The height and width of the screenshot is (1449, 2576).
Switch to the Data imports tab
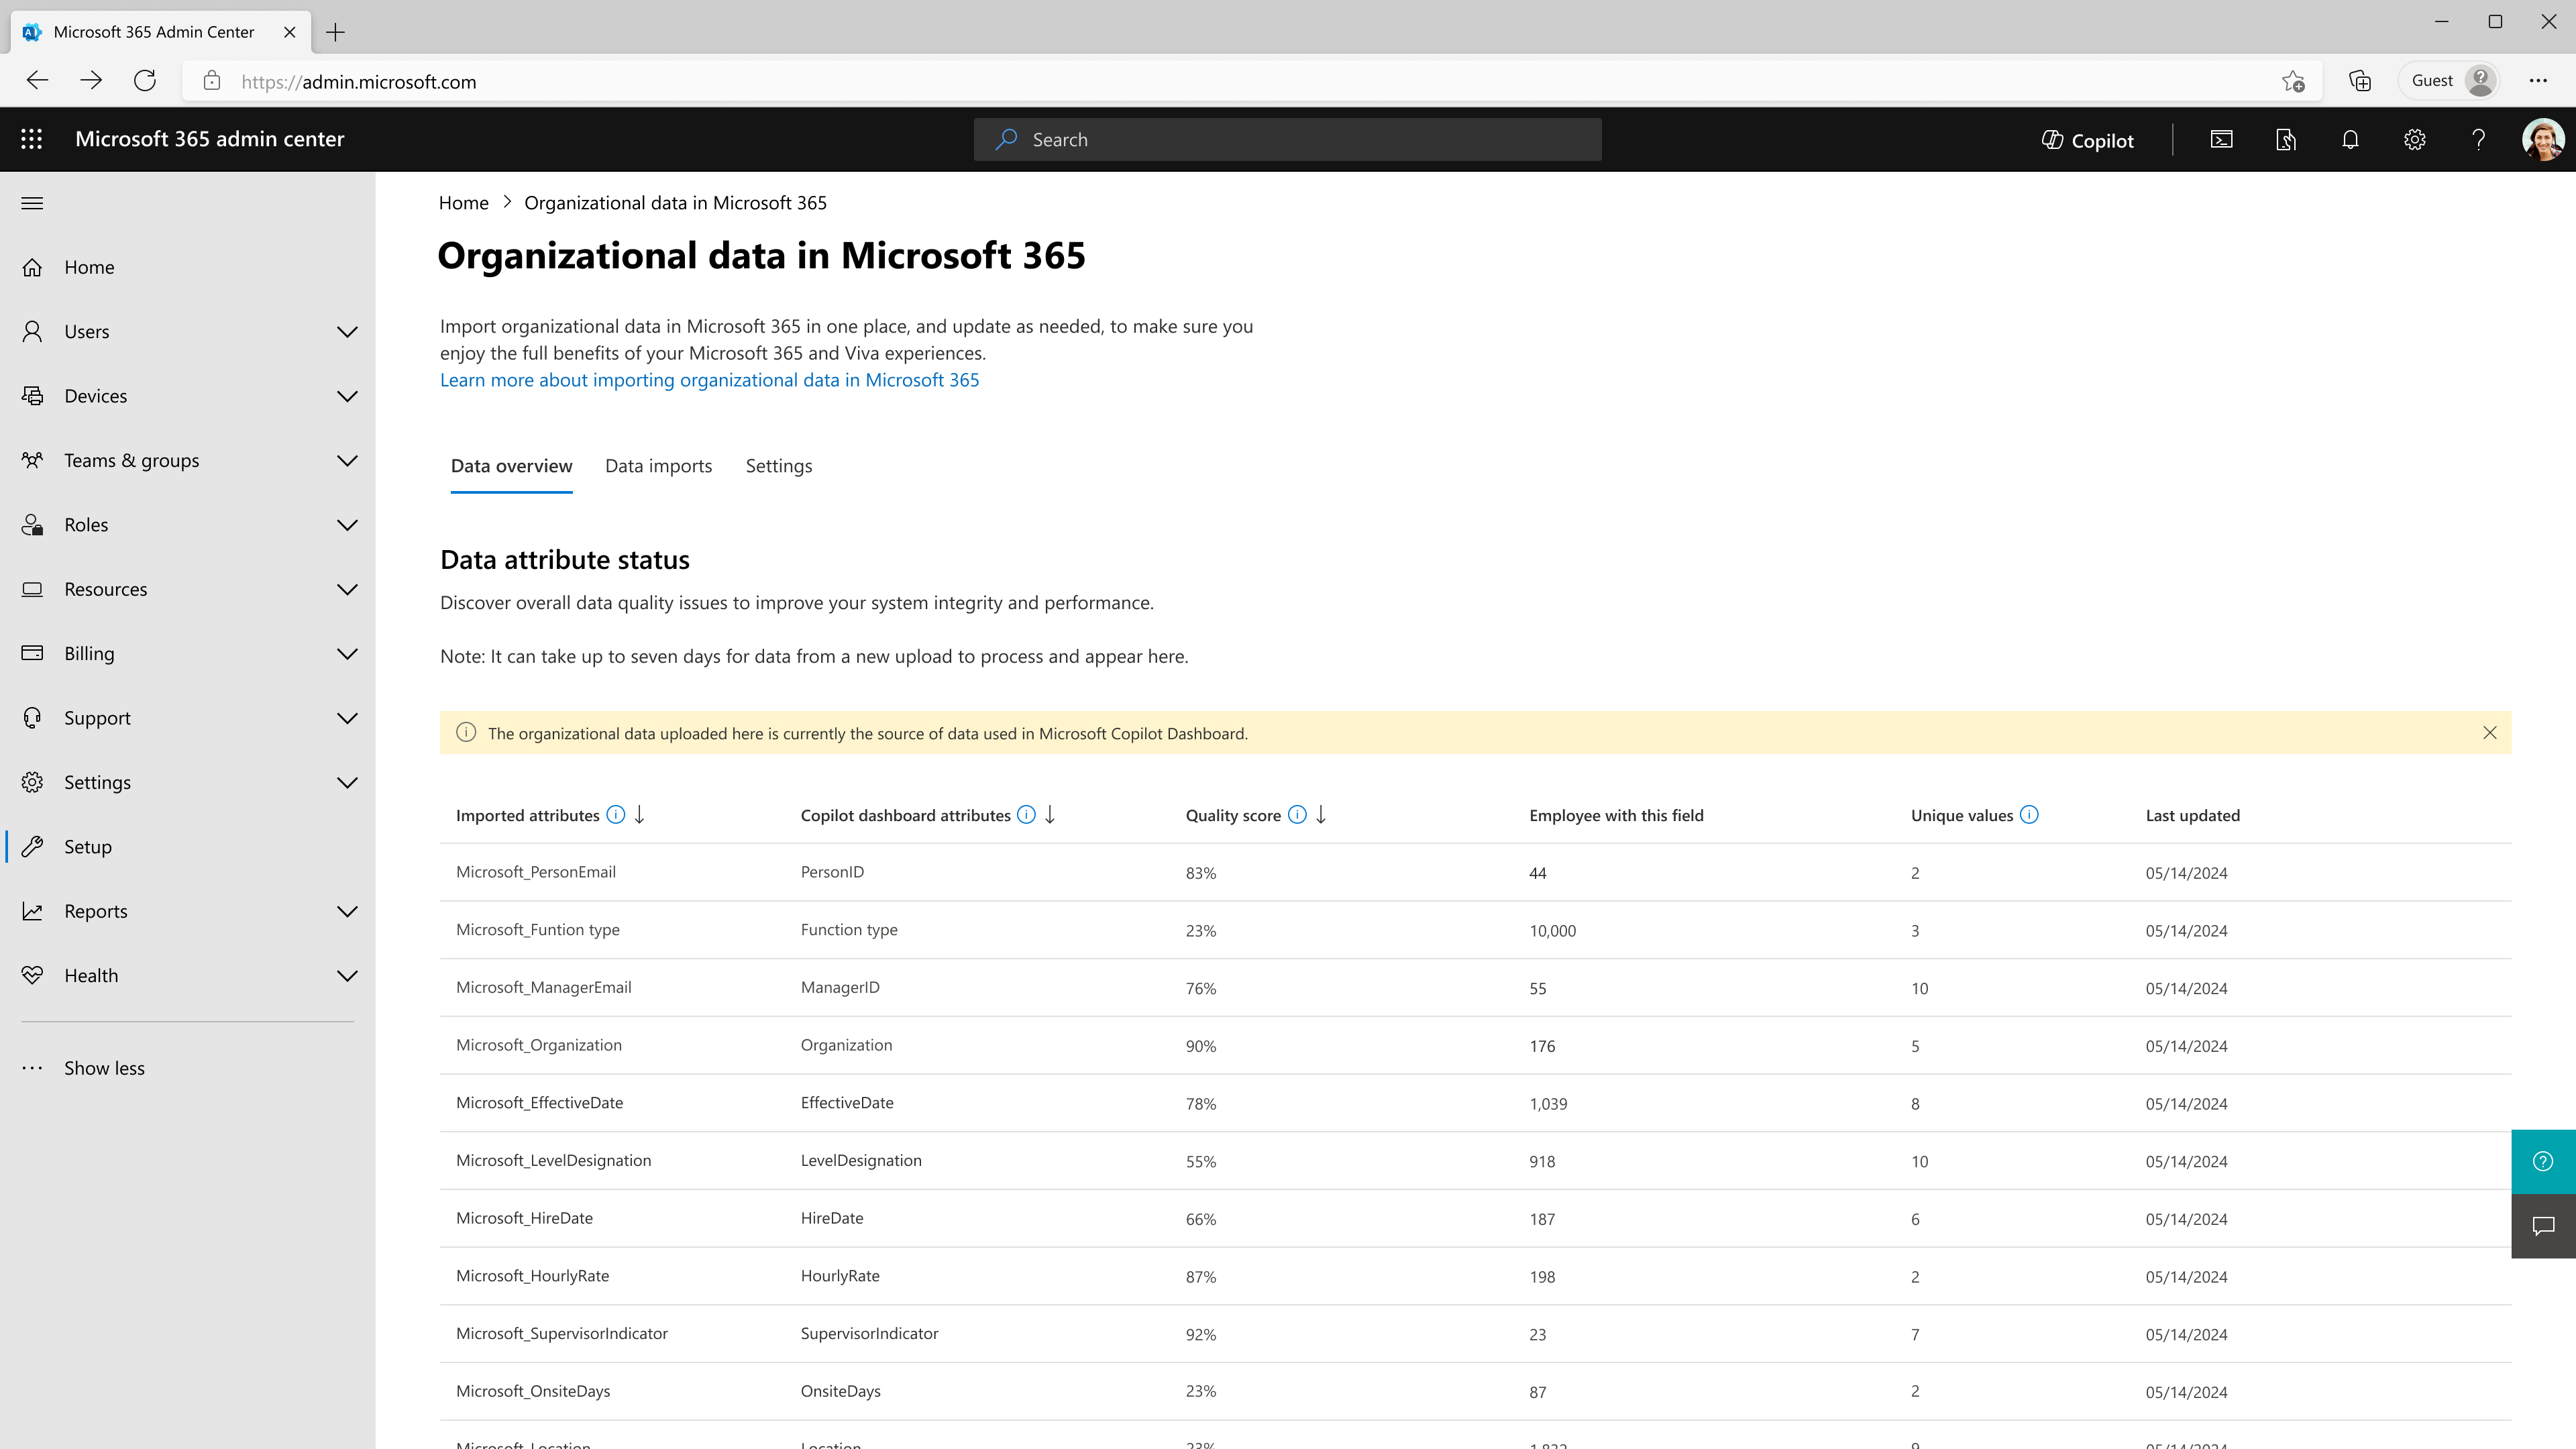point(658,466)
